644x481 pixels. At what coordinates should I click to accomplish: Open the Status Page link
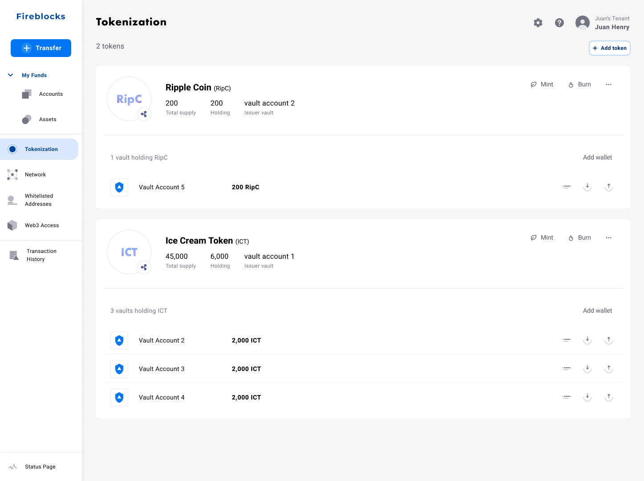pyautogui.click(x=32, y=467)
